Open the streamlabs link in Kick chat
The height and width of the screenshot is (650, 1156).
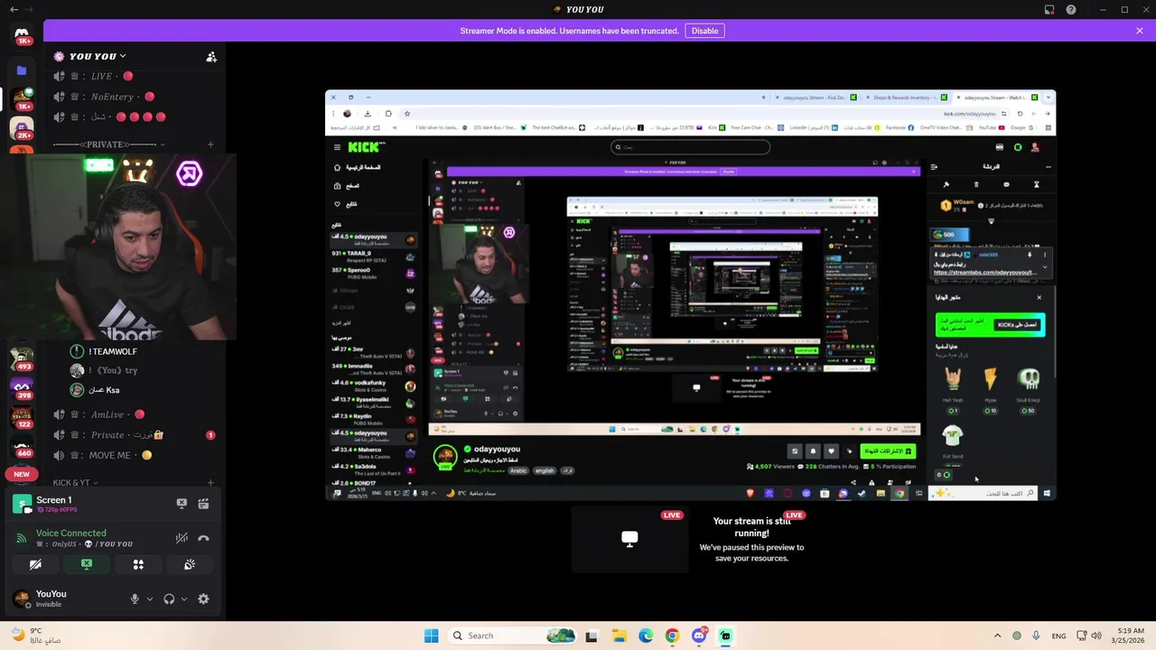pyautogui.click(x=984, y=272)
